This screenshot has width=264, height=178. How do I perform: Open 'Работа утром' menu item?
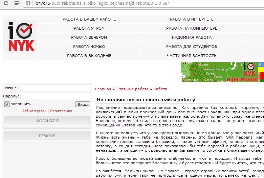click(x=89, y=28)
